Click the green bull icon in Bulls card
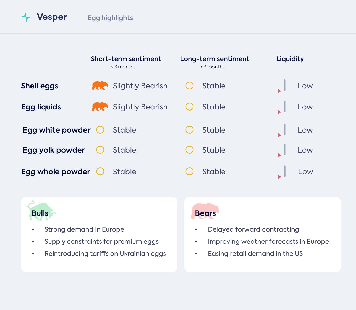Screen dimensions: 356x310 tap(41, 211)
